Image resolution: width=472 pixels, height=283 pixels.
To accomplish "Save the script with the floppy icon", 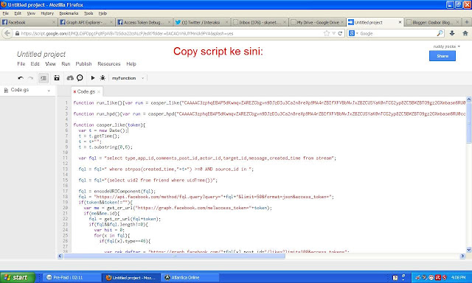I will pyautogui.click(x=57, y=78).
